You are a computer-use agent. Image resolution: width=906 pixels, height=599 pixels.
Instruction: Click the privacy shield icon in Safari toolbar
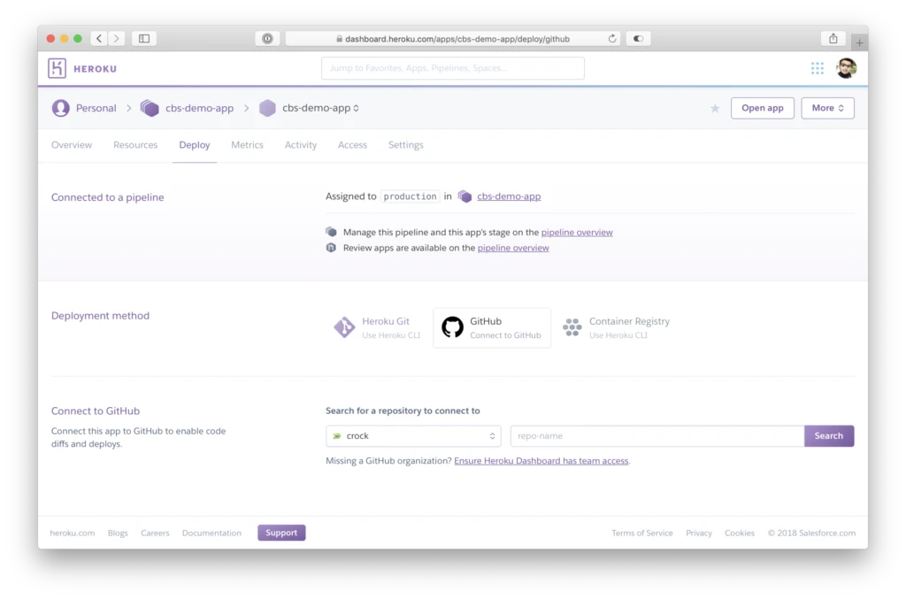tap(267, 39)
